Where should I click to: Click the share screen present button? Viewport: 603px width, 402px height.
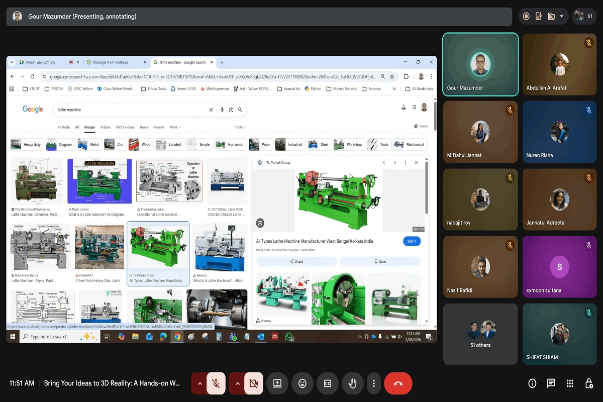tap(277, 383)
